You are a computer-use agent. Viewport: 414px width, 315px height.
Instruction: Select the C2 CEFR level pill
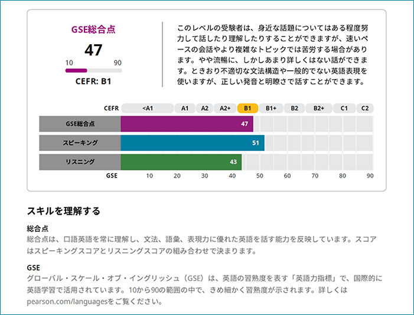click(x=365, y=108)
